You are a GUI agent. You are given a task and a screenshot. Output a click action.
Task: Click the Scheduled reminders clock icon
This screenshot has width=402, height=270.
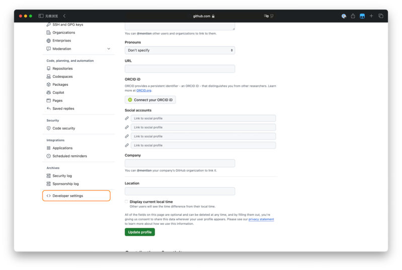[x=48, y=156]
